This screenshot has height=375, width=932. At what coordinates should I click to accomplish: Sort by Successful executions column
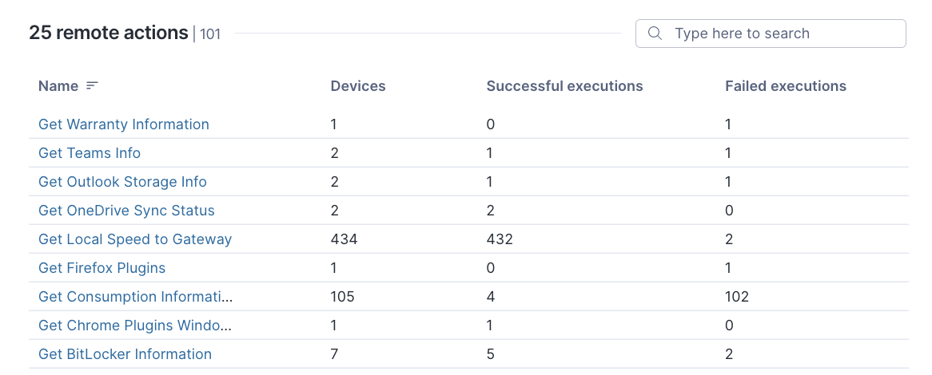click(564, 86)
